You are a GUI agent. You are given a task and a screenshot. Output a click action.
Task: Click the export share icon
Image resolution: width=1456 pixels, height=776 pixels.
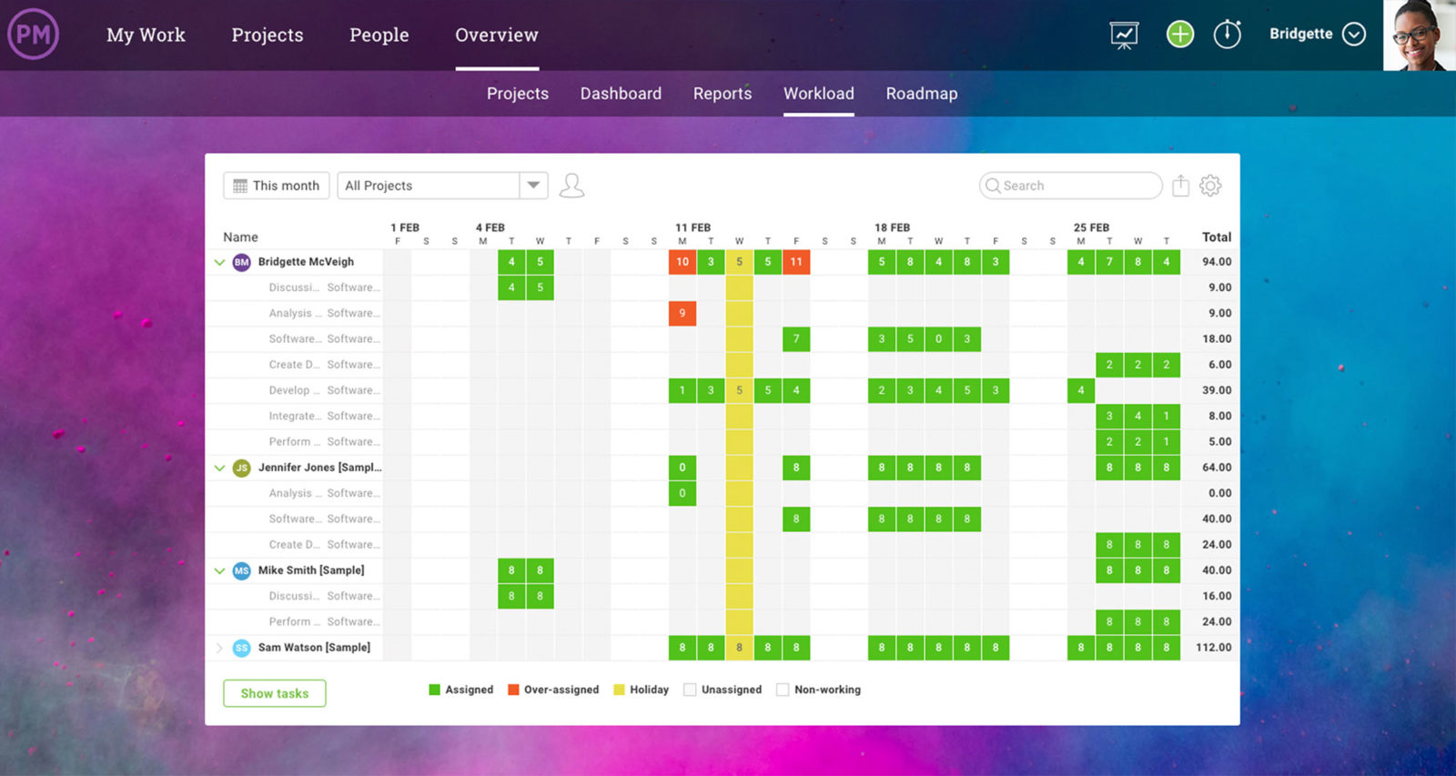click(1180, 186)
